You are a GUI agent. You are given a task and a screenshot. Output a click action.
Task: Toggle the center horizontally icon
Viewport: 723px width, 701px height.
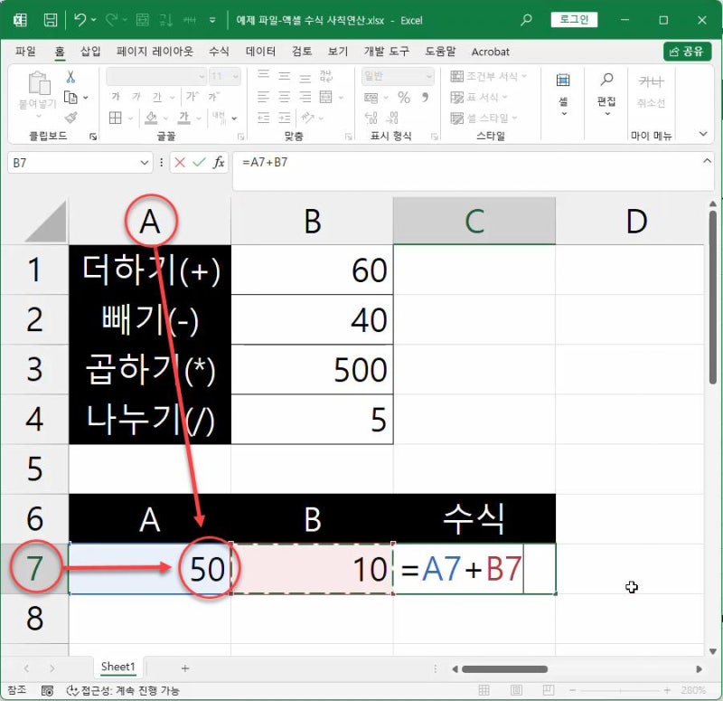[x=285, y=97]
